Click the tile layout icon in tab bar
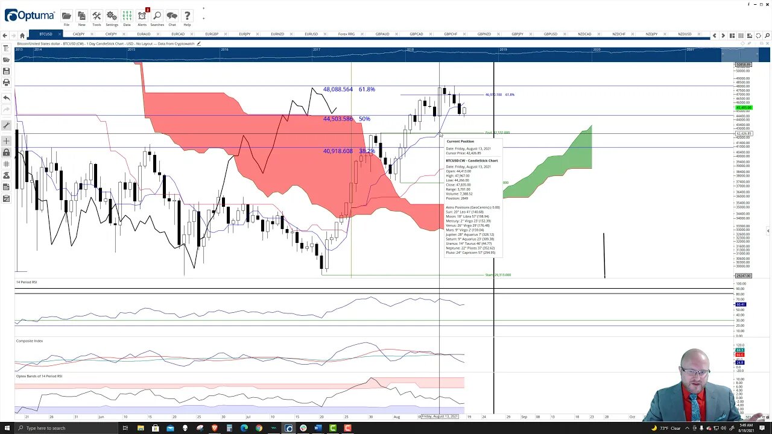 (x=732, y=36)
